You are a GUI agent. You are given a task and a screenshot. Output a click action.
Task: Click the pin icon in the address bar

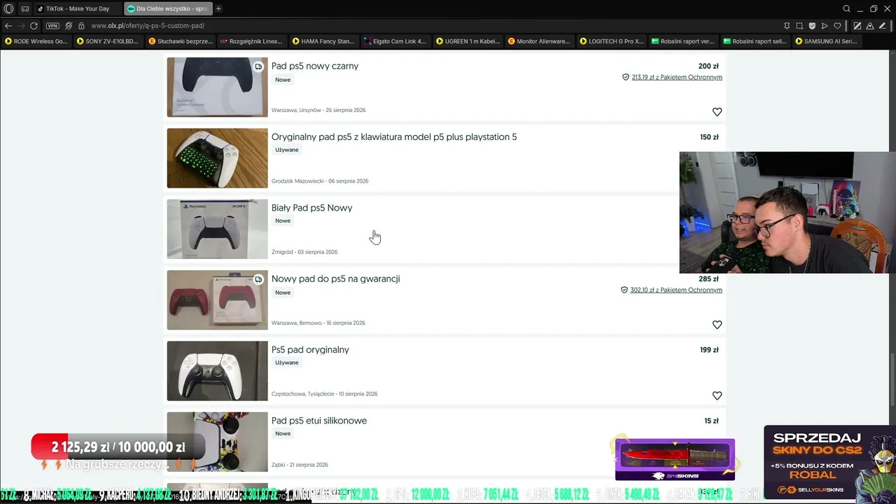point(787,26)
